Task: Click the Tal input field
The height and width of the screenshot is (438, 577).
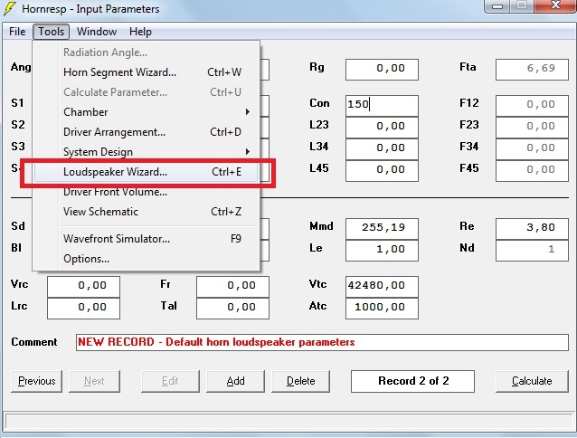Action: [233, 309]
